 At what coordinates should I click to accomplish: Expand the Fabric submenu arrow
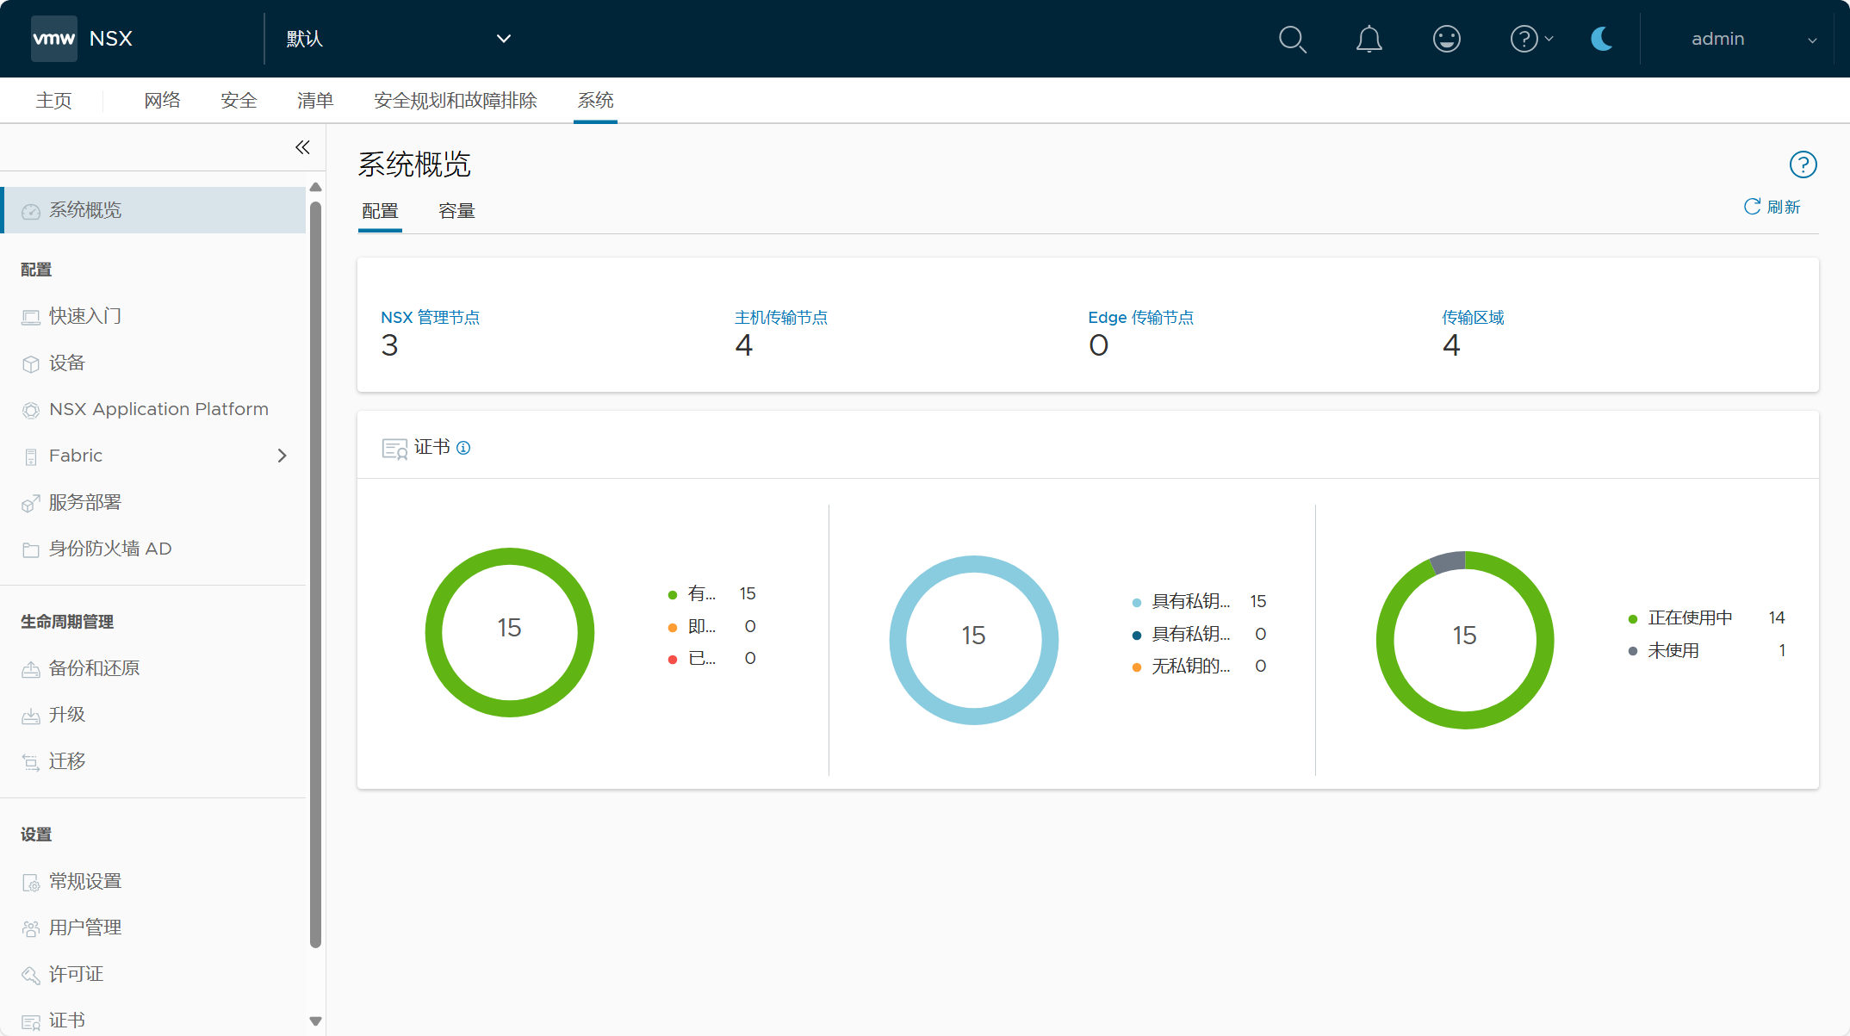[x=282, y=456]
